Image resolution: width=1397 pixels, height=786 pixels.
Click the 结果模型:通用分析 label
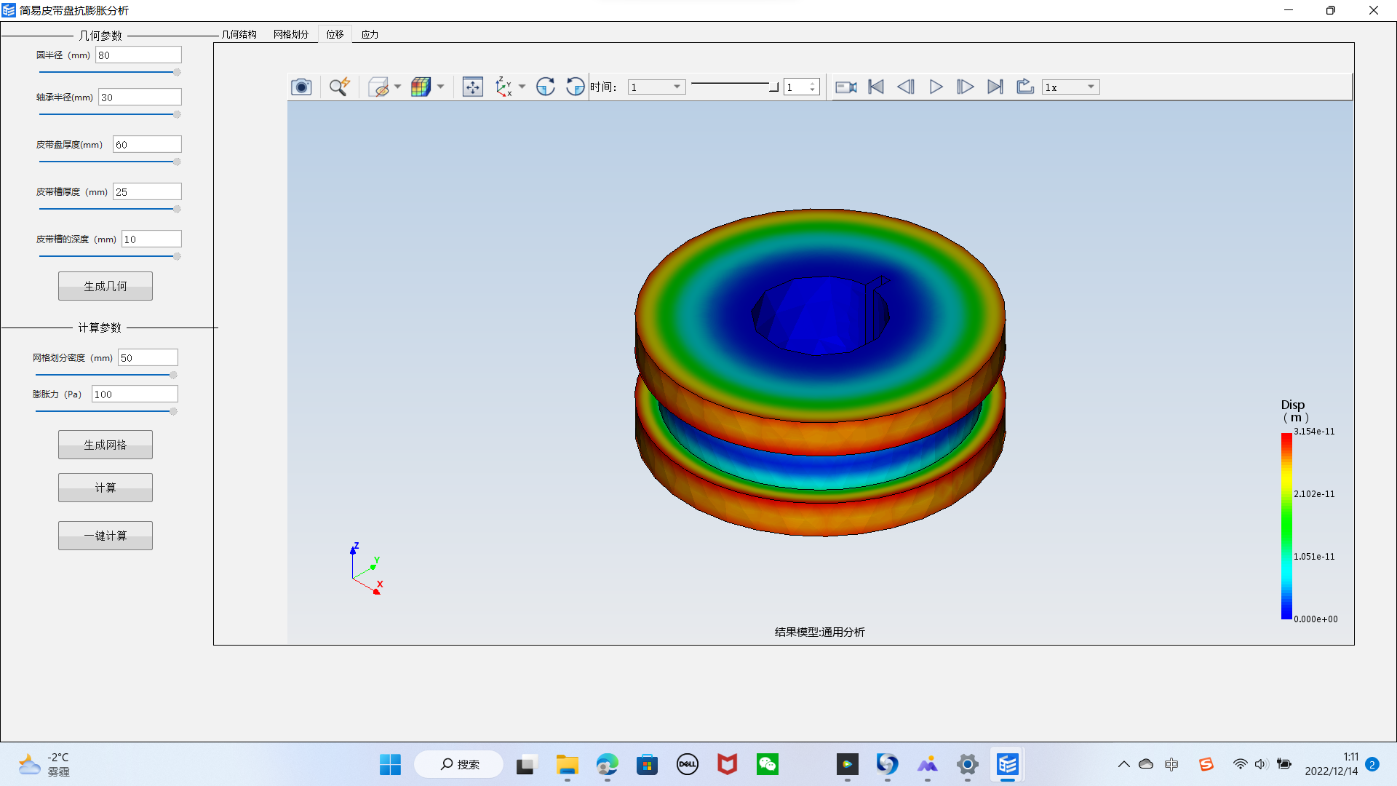point(820,632)
